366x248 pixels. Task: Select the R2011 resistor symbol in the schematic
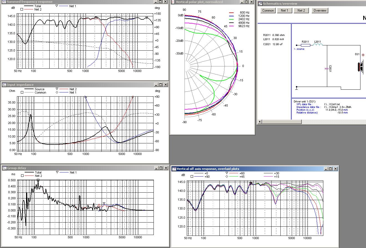tap(305, 45)
